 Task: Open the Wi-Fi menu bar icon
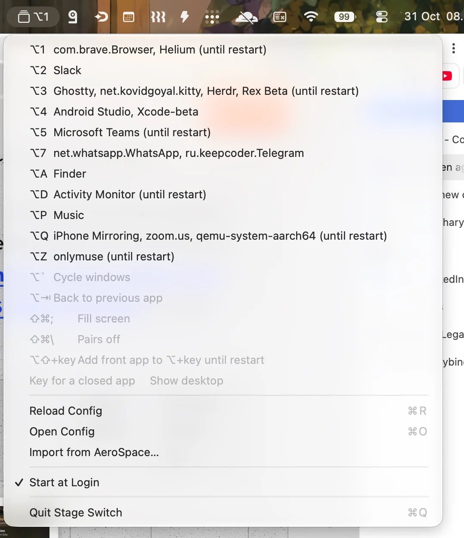coord(311,17)
